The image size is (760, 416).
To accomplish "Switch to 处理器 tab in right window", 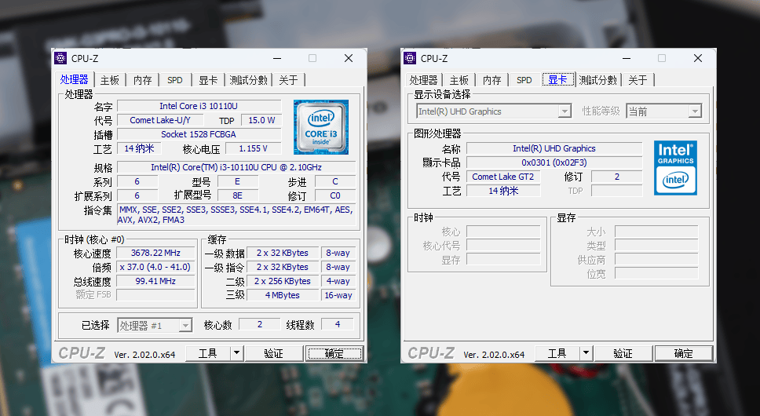I will [423, 80].
